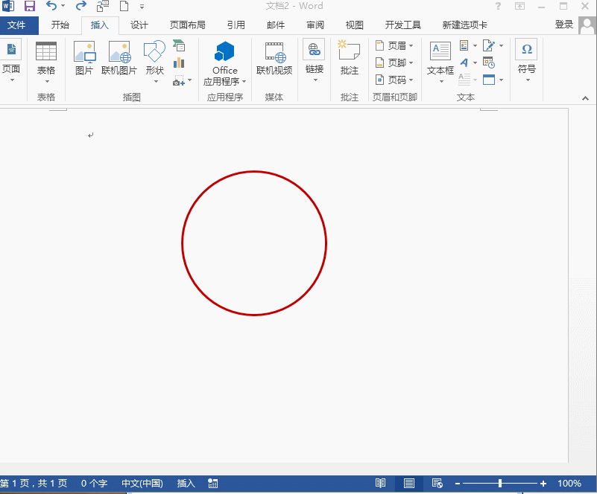Insert a Chart

179,62
